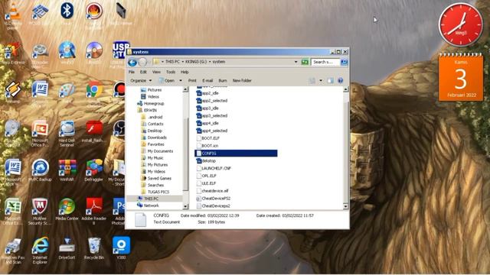
Task: Open the Help menu in Explorer
Action: coord(185,72)
